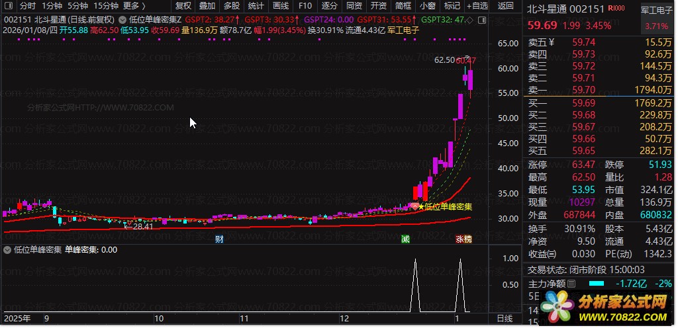Expand the sub-chart 低位单峰密集 indicator dropdown
This screenshot has height=328, width=678.
click(7, 249)
